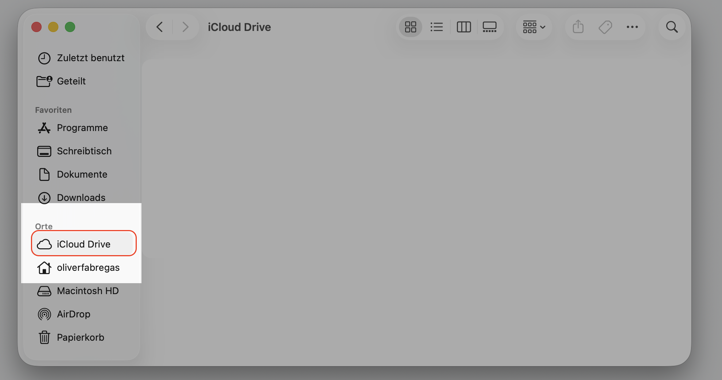
Task: Close the Finder window with red button
Action: tap(36, 27)
